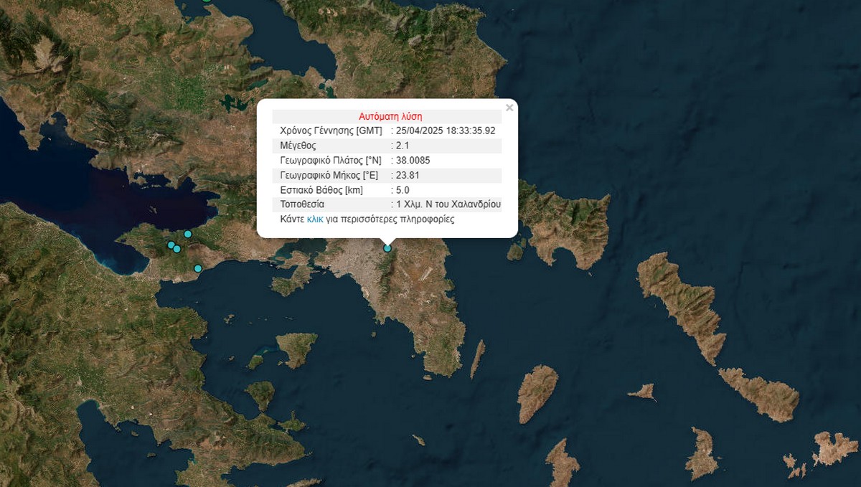
Task: Click the focal depth value 5.0
Action: (x=403, y=190)
